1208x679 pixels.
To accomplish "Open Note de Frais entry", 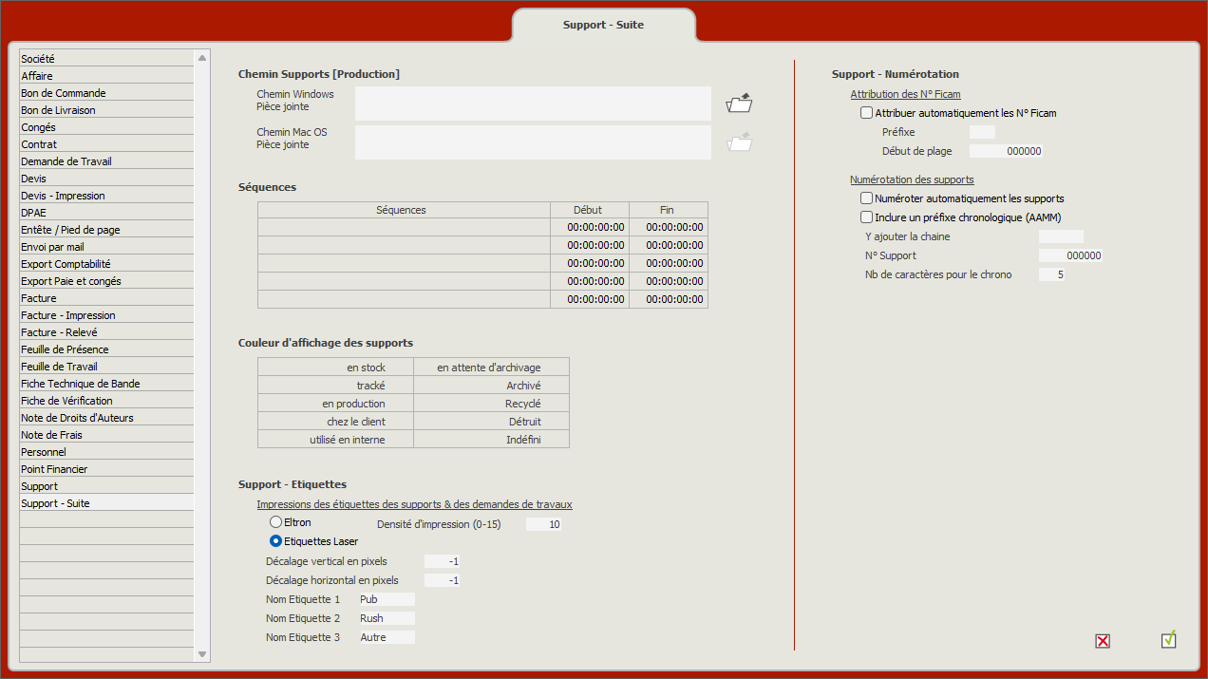I will pos(106,435).
